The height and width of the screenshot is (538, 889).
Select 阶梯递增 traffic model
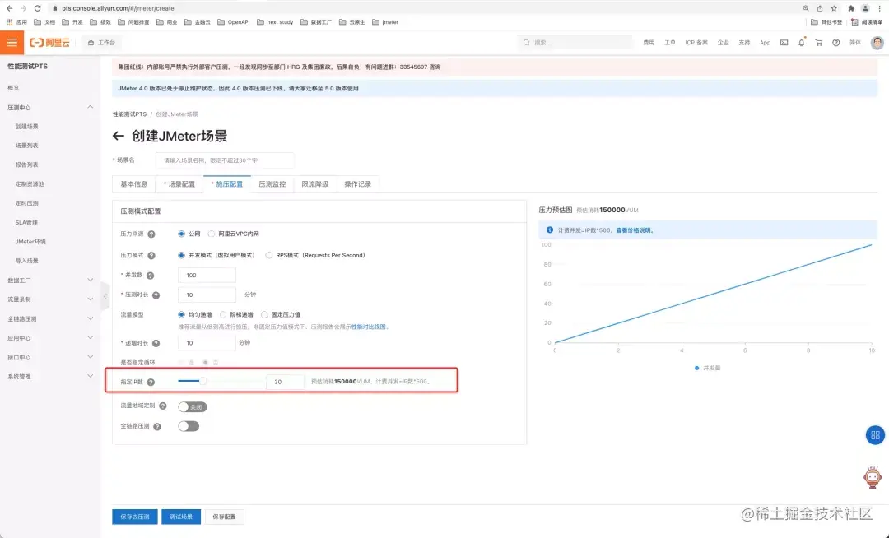click(x=223, y=314)
